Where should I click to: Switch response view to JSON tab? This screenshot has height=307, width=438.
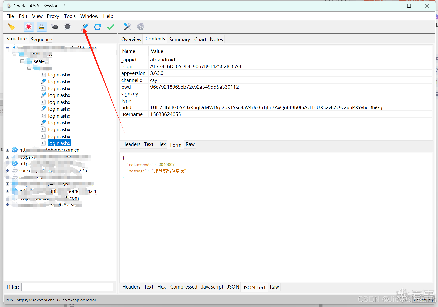tap(233, 287)
